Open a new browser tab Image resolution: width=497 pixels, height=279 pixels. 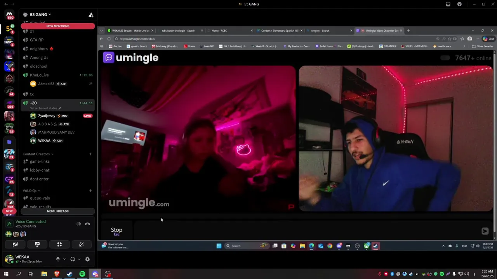[x=408, y=31]
